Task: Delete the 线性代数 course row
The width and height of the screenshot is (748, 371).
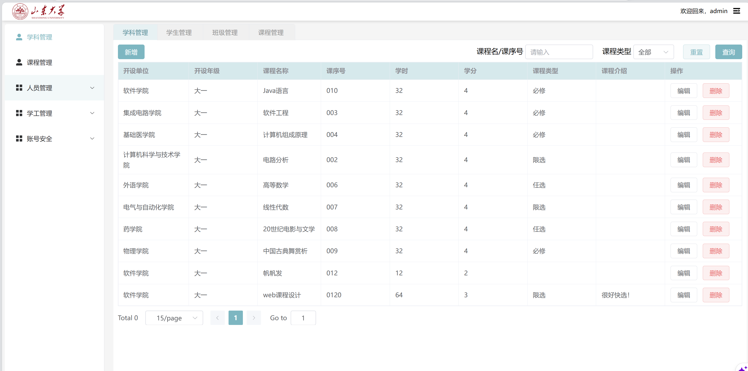Action: click(x=716, y=207)
